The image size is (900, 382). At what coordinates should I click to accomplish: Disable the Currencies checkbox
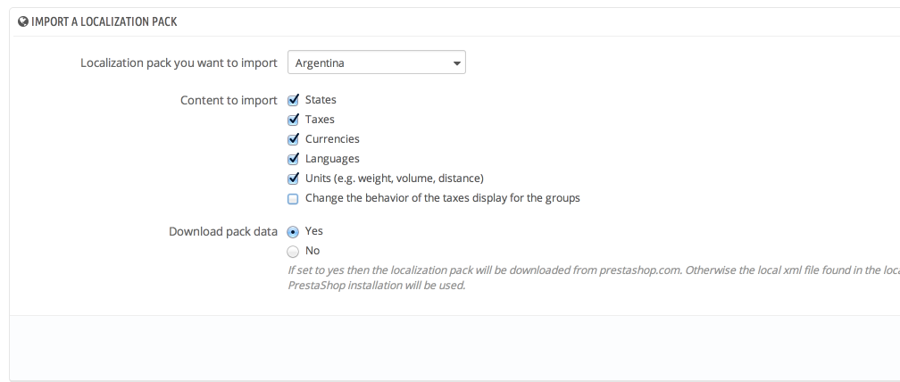point(293,139)
